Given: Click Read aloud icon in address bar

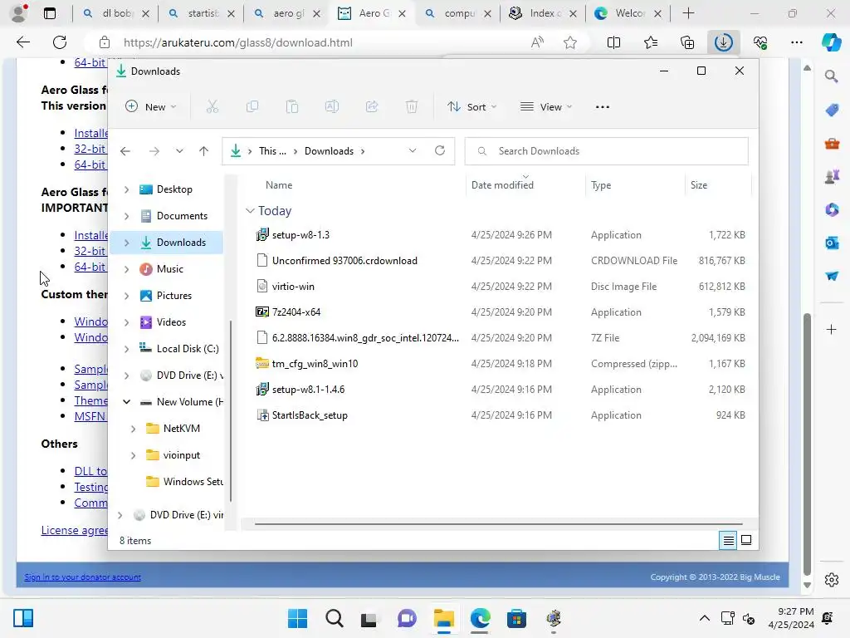Looking at the screenshot, I should pos(537,42).
